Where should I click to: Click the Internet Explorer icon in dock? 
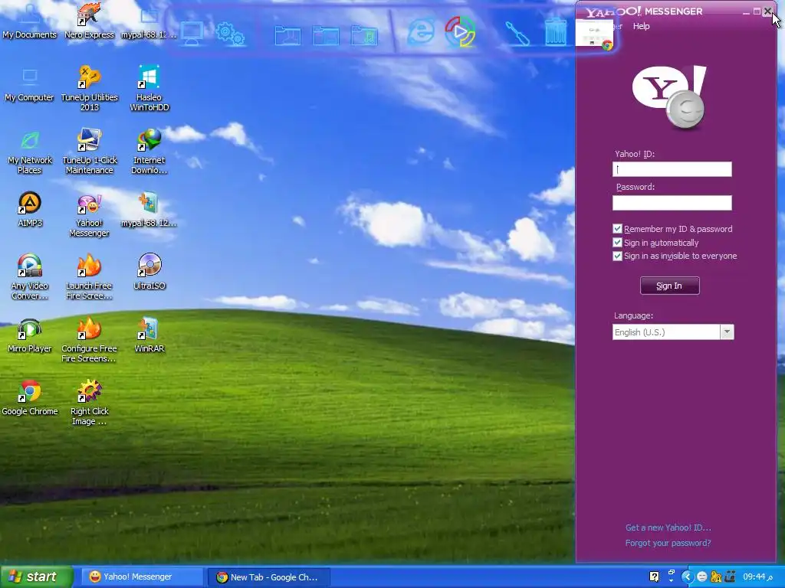(x=421, y=31)
